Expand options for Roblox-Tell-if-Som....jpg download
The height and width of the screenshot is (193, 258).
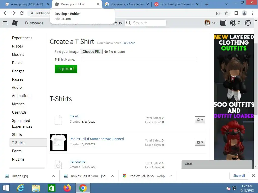112,176
